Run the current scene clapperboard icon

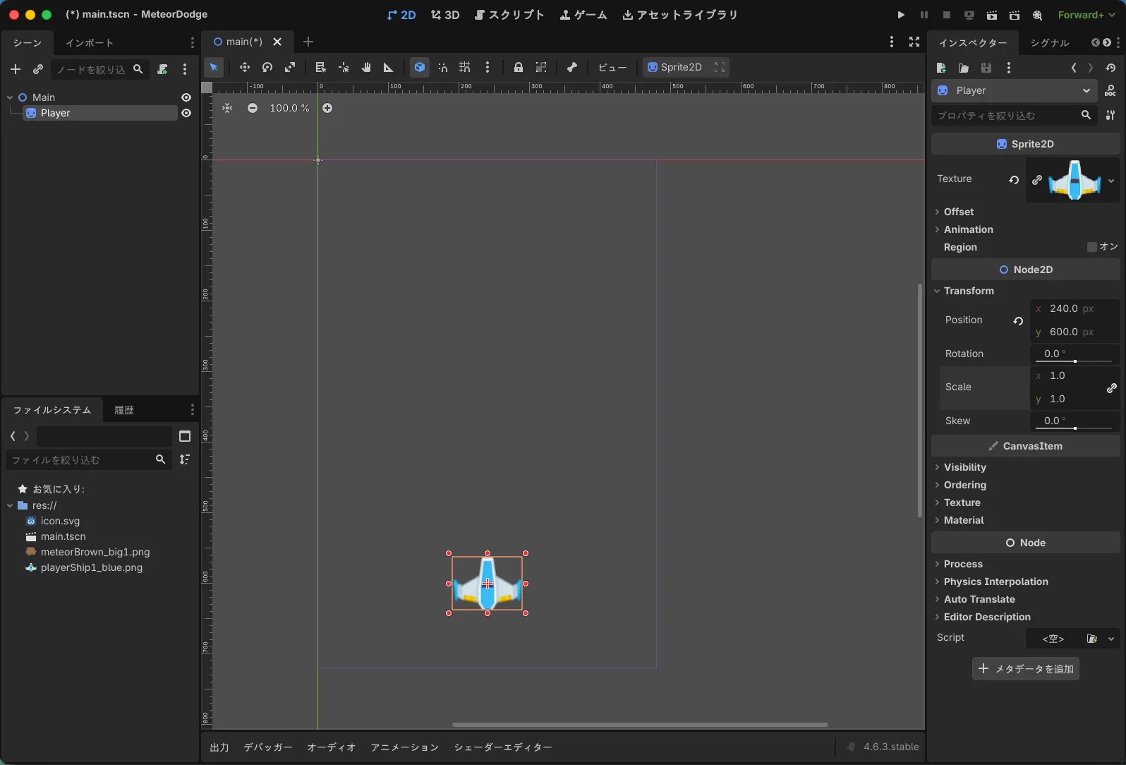click(x=992, y=15)
